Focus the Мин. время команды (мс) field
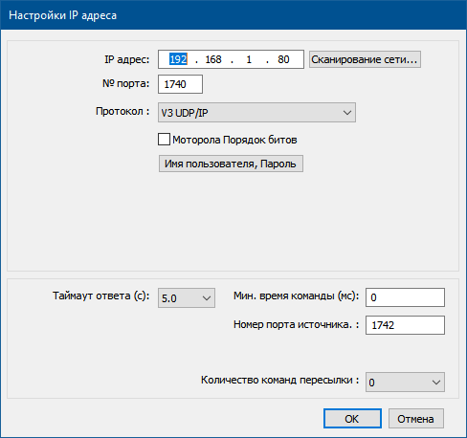This screenshot has height=438, width=467. coord(405,297)
